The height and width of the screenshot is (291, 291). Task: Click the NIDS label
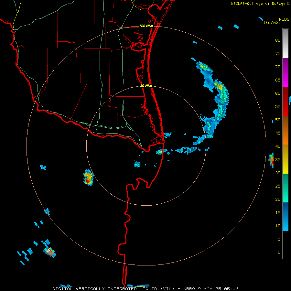pyautogui.click(x=284, y=19)
